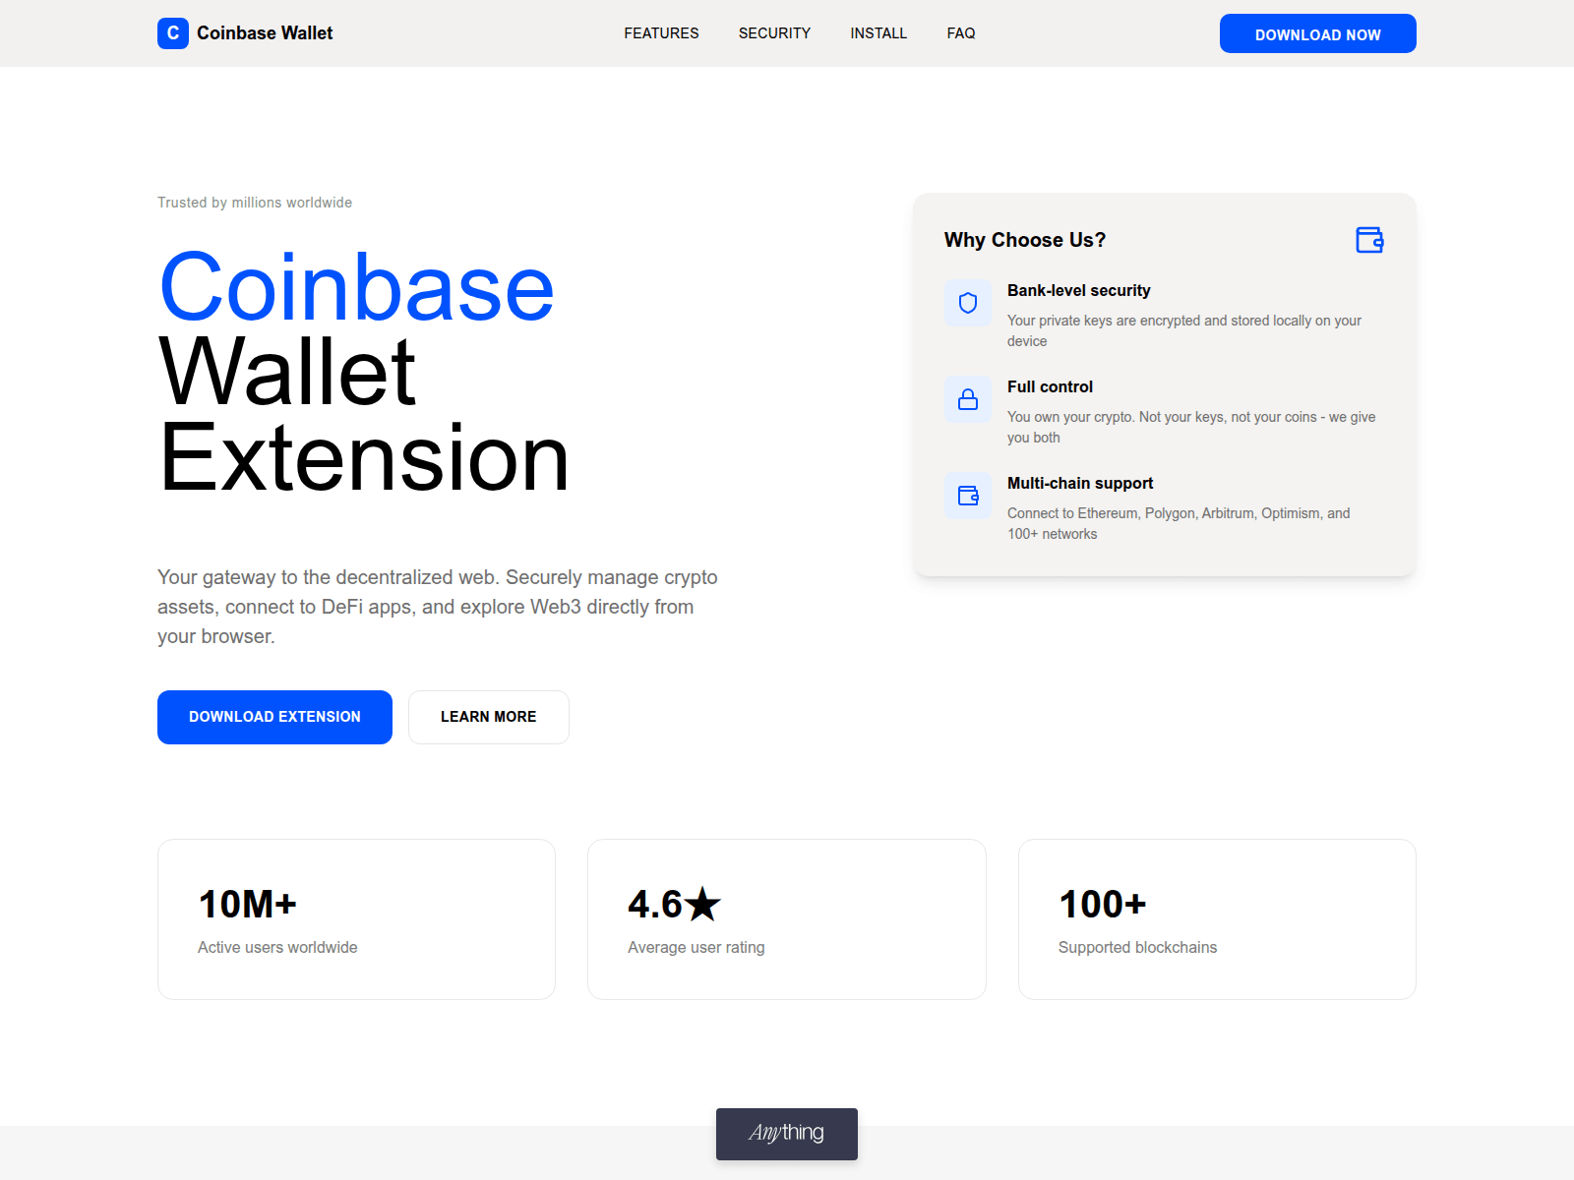Click the wallet icon beside Why Choose Us
Viewport: 1574px width, 1180px height.
tap(1369, 240)
